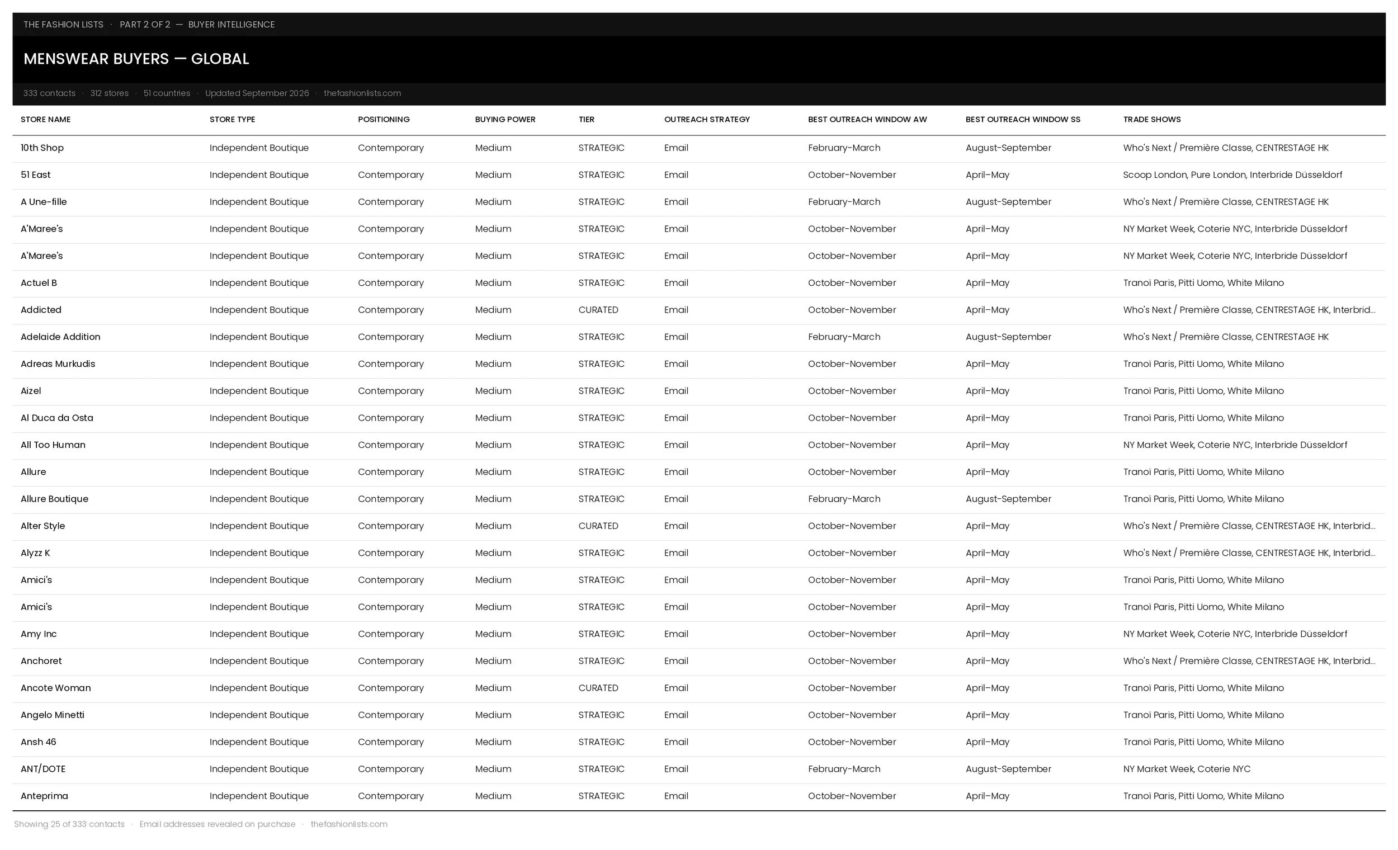
Task: Select the "Amy Inc" store name
Action: point(39,634)
